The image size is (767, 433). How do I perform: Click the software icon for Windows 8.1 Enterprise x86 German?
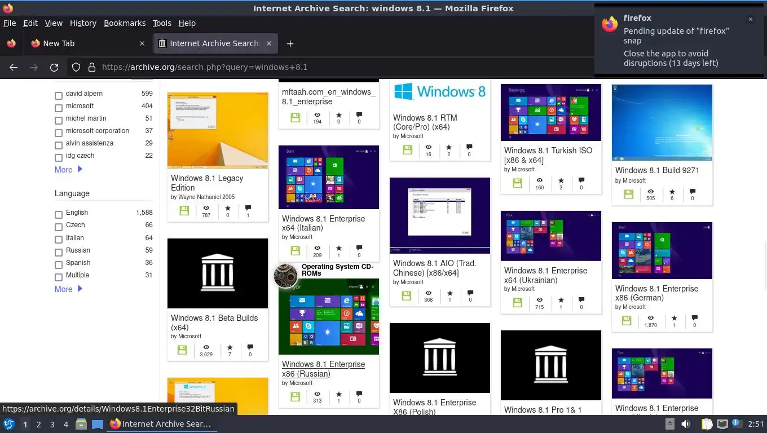tap(627, 321)
